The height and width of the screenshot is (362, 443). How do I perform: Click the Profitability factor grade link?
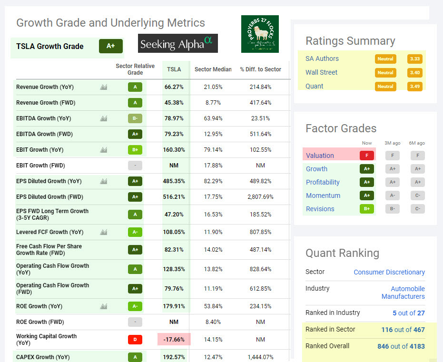[x=323, y=182]
